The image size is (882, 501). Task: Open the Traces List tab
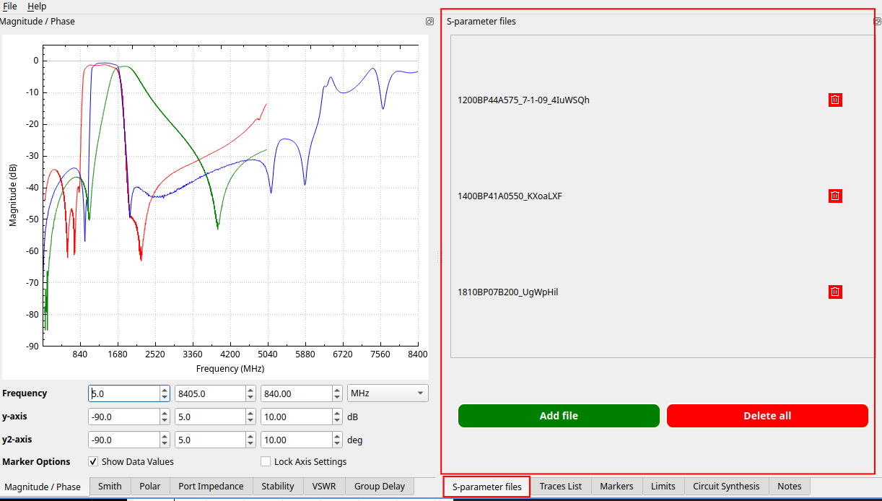pyautogui.click(x=561, y=487)
